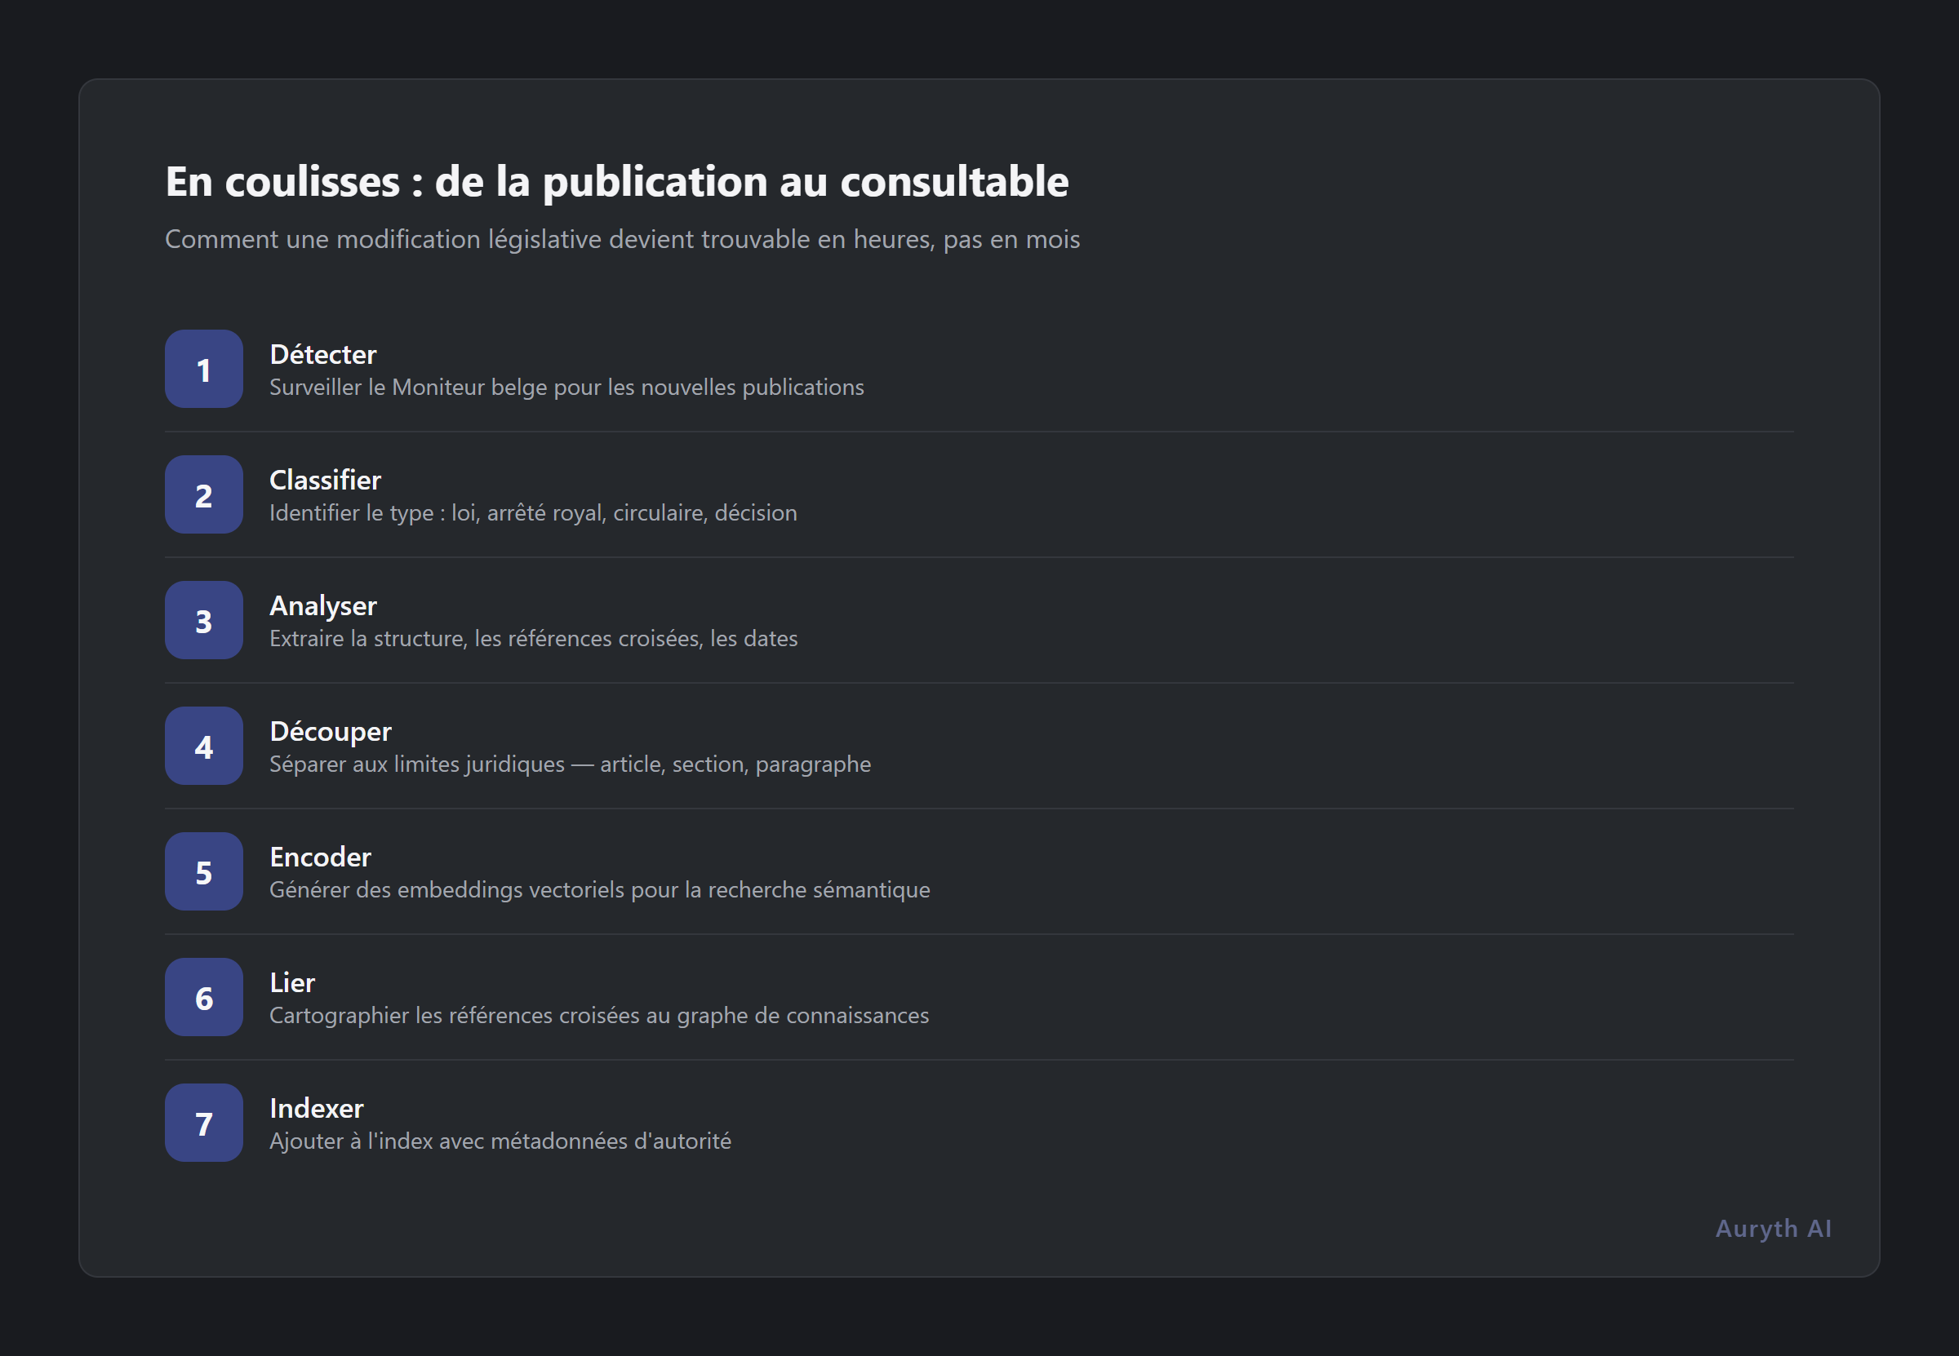Click the numbered badge 3 for Analyser
Screen dimensions: 1959x1356
pyautogui.click(x=203, y=620)
